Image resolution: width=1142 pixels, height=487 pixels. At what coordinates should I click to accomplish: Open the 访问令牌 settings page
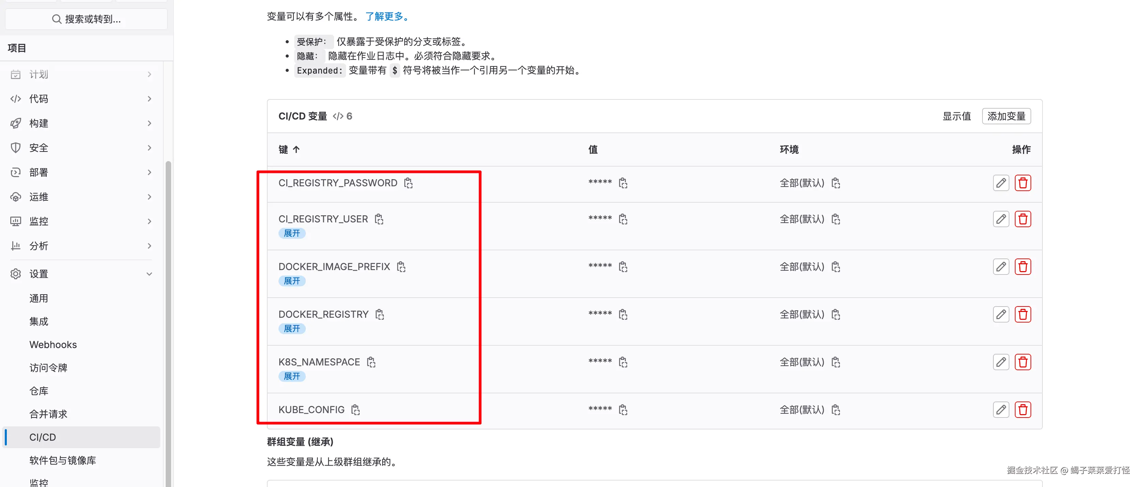[48, 367]
